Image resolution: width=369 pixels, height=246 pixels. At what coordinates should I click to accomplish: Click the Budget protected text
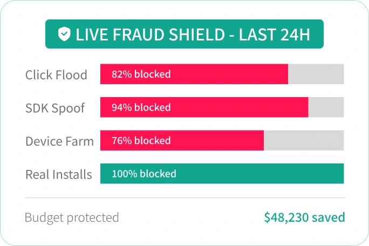(x=72, y=218)
